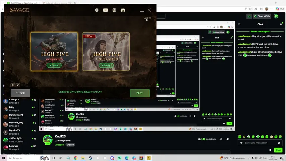The image size is (286, 161).
Task: Open browser menu three dots
Action: pos(272,9)
